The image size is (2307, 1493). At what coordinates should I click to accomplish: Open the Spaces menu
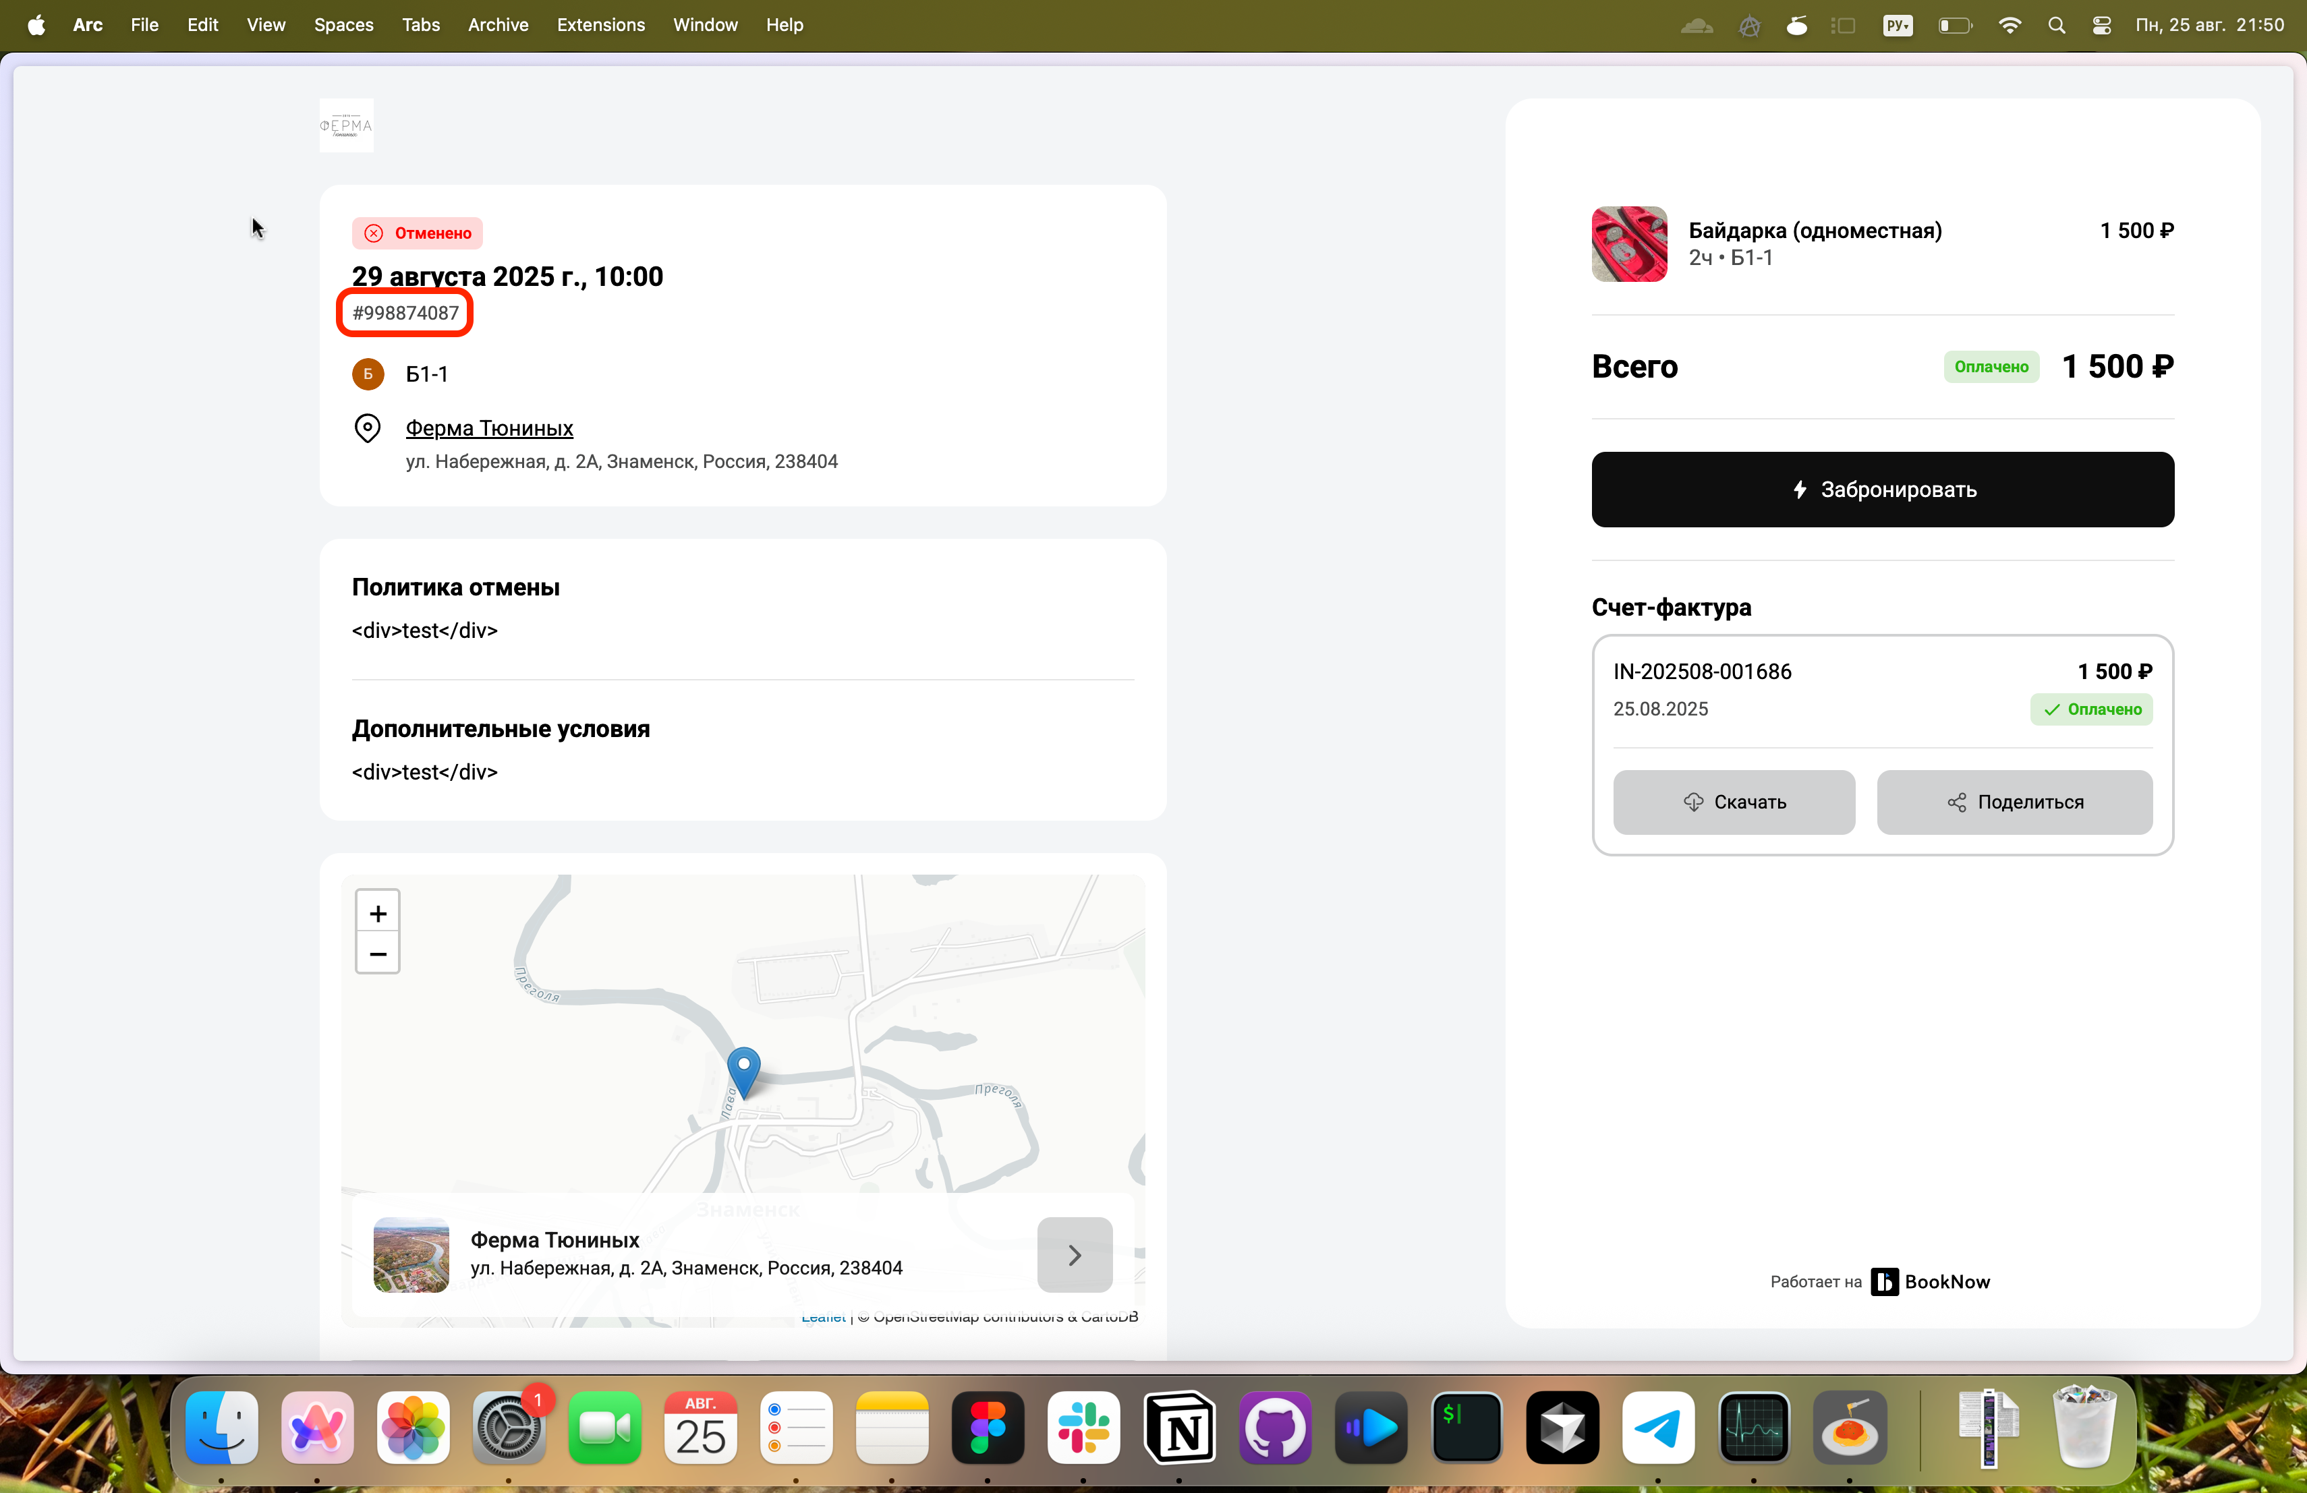point(343,25)
